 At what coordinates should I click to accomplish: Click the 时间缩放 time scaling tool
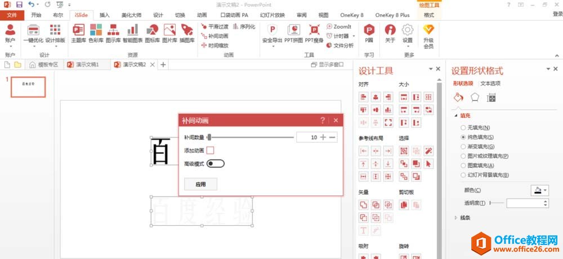pyautogui.click(x=215, y=46)
